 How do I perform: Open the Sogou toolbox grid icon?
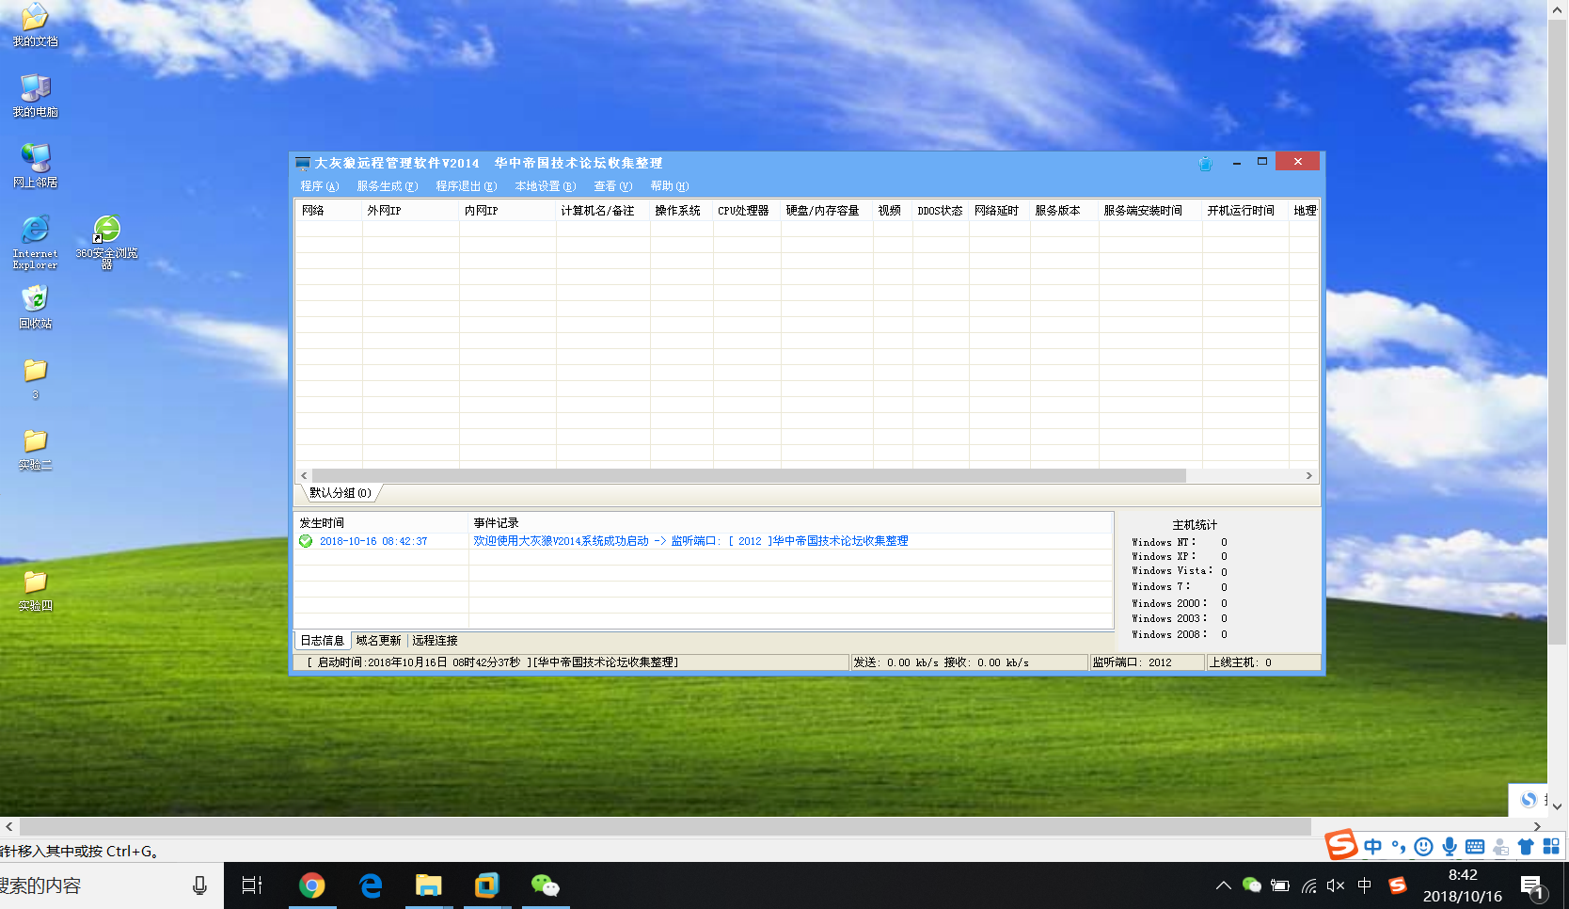1551,847
